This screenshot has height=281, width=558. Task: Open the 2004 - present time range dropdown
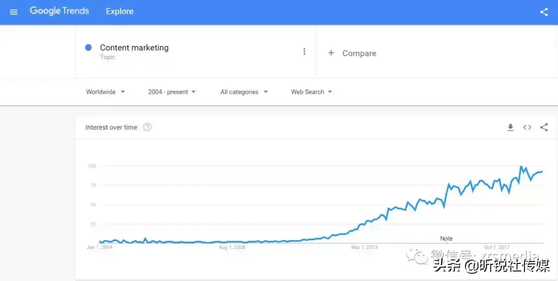(x=172, y=92)
